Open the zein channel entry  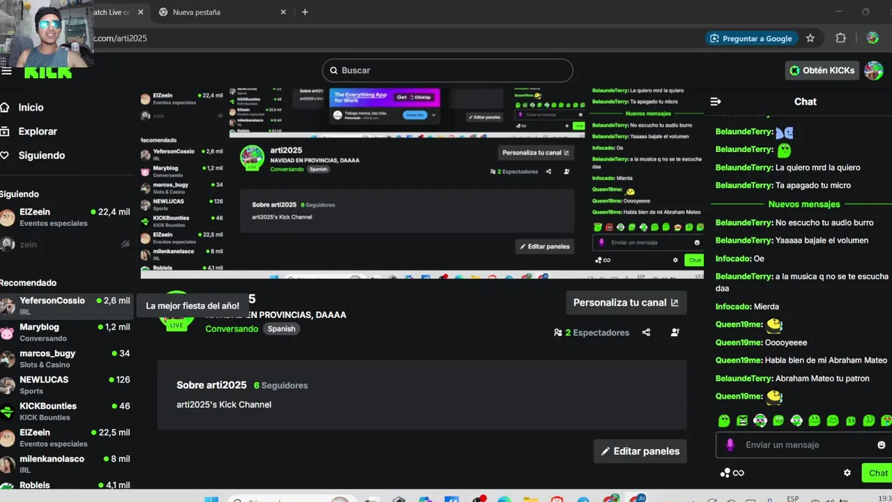tap(66, 244)
